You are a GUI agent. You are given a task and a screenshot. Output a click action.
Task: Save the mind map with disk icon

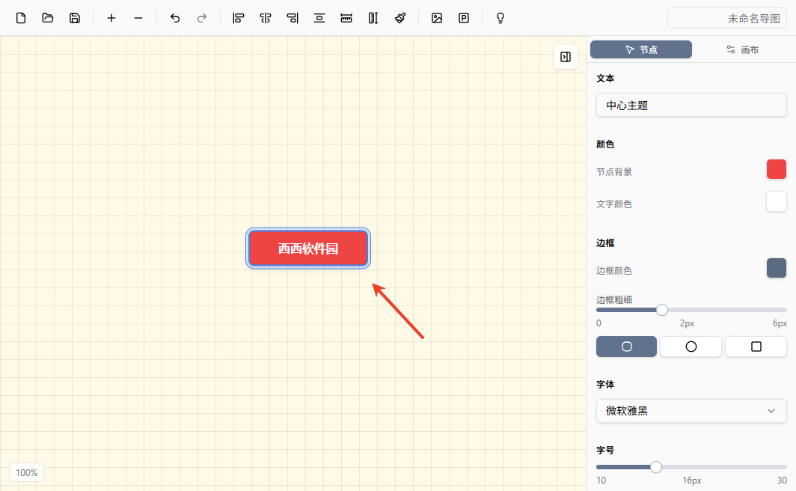pyautogui.click(x=75, y=18)
